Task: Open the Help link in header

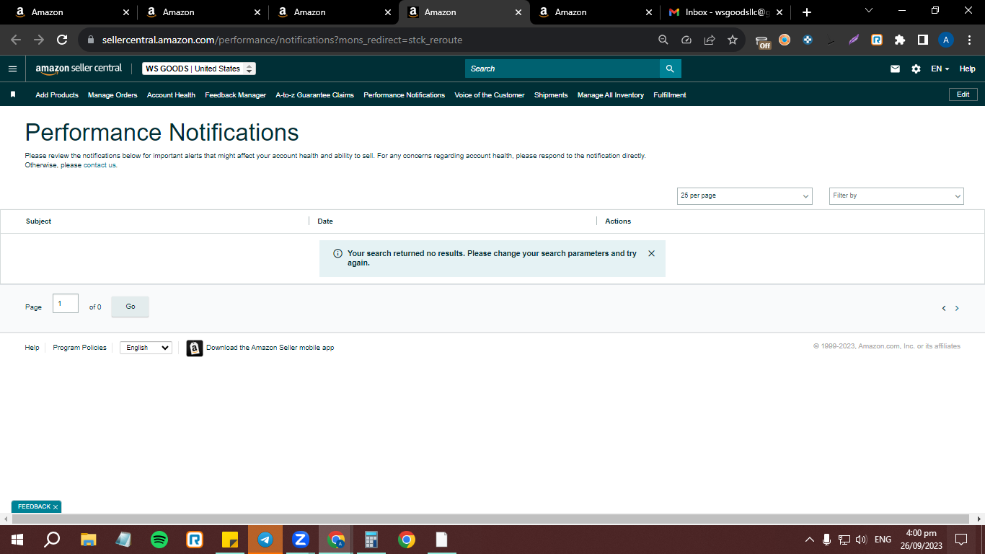Action: tap(967, 69)
